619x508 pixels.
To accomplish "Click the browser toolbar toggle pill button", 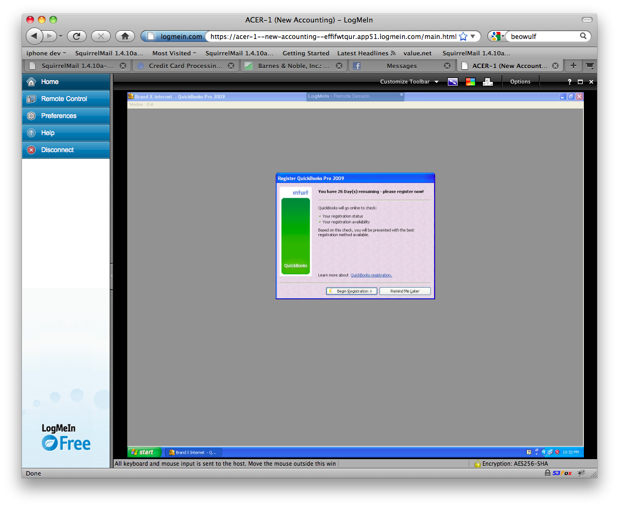I will 587,20.
